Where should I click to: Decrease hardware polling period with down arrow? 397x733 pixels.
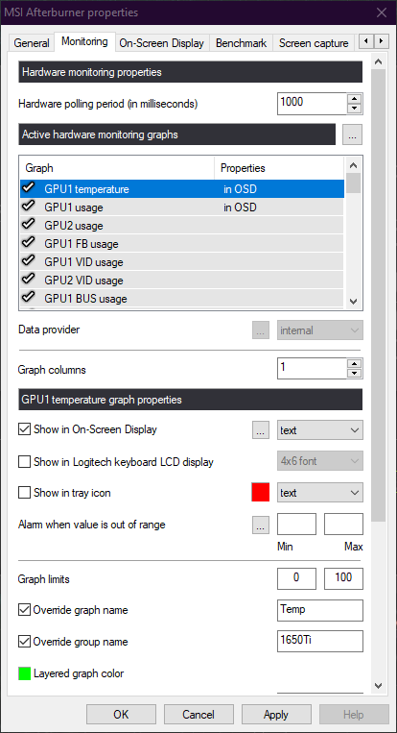pyautogui.click(x=355, y=109)
